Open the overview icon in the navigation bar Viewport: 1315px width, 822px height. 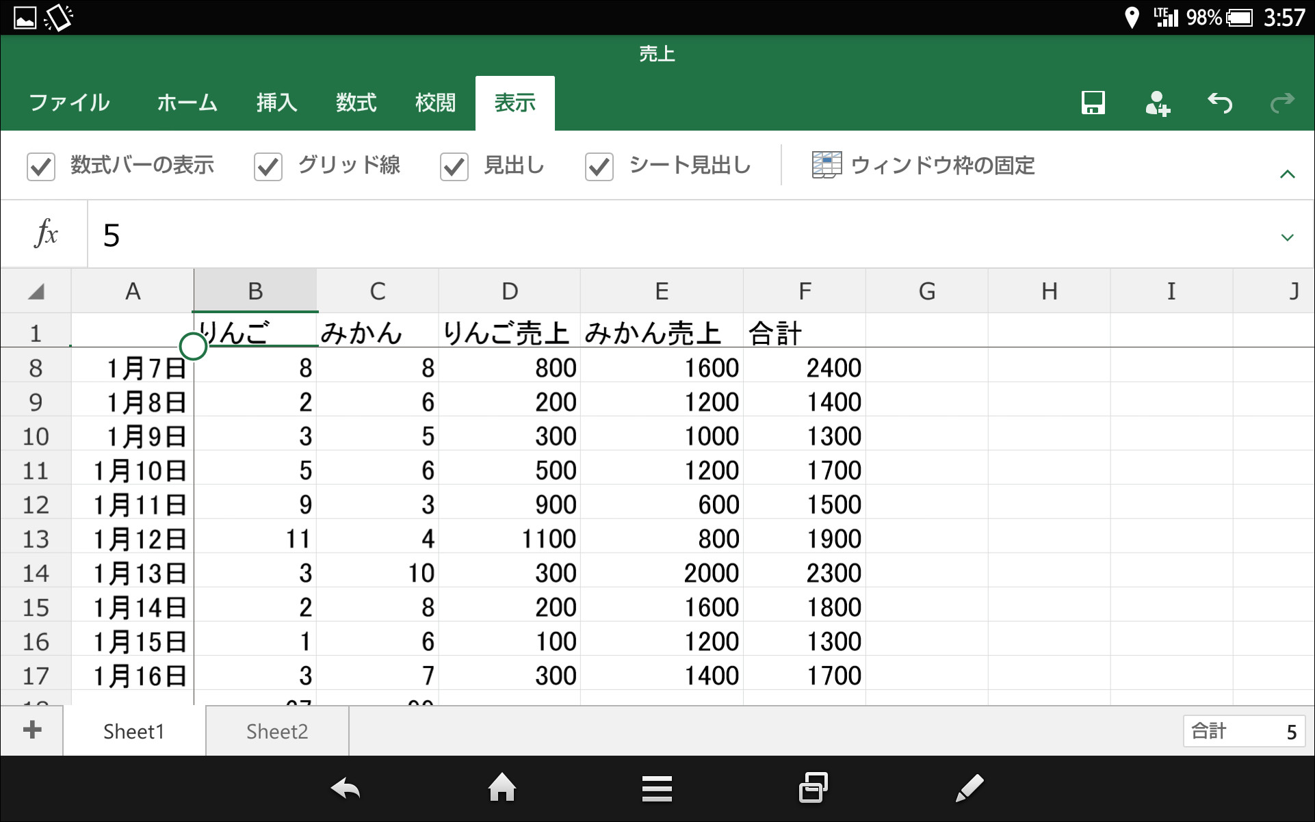point(812,788)
